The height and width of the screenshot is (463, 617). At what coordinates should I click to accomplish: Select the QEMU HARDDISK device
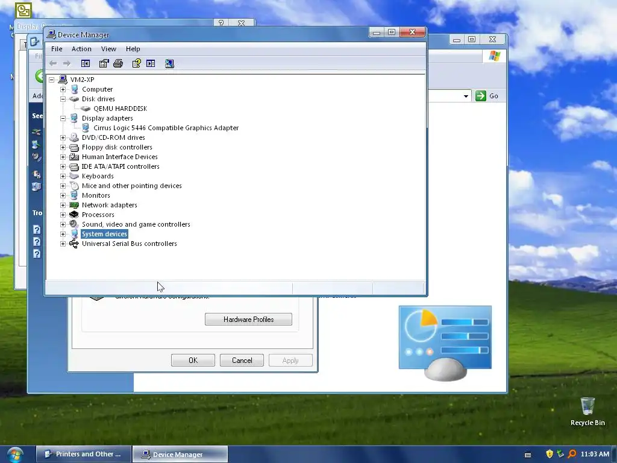tap(120, 109)
